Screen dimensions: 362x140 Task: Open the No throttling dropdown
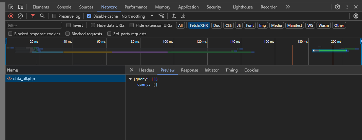coord(137,16)
